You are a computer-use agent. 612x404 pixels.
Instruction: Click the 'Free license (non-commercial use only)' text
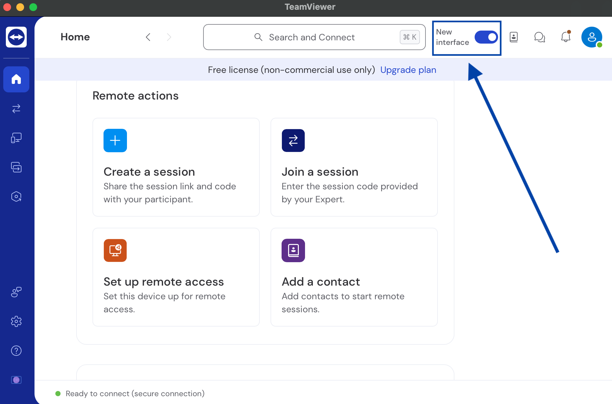(x=292, y=70)
